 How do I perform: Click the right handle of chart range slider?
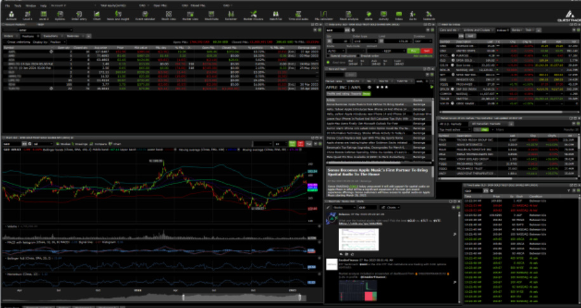pos(300,297)
